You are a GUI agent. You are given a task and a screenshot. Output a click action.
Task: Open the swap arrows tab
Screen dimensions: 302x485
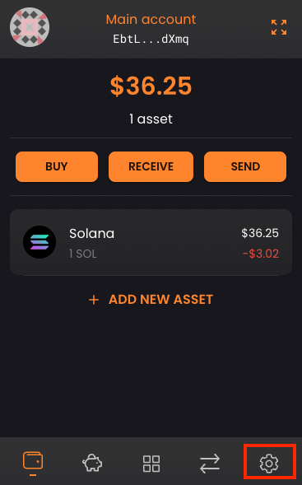210,464
